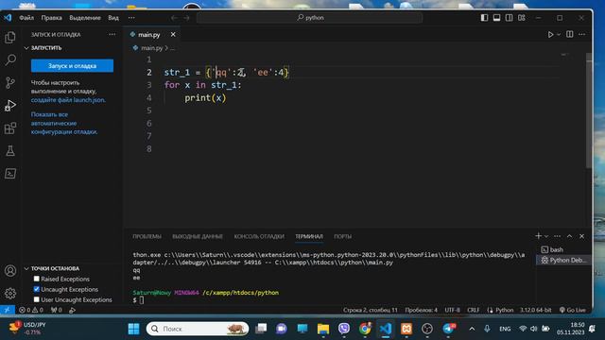Split the editor to the right
This screenshot has height=340, width=605.
569,34
